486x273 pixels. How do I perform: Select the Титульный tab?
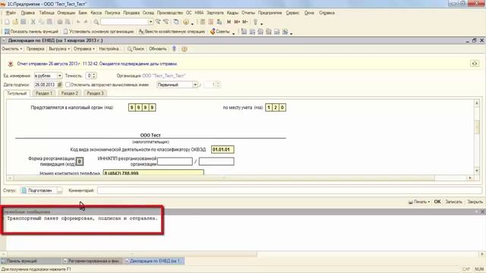click(x=17, y=93)
